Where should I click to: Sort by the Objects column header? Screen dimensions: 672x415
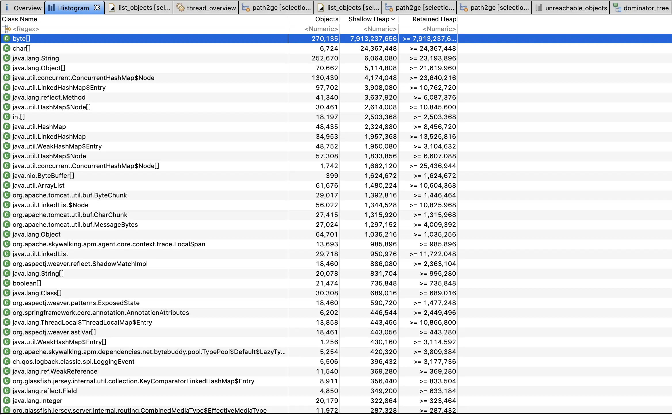click(x=327, y=19)
